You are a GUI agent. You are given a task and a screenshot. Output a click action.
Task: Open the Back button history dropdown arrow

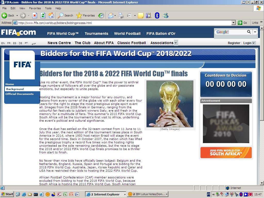point(17,15)
